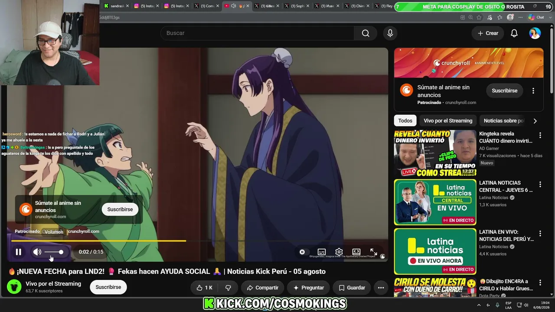
Task: Save the video with the Guardar button
Action: (352, 288)
